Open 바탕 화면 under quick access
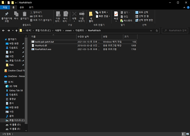Screen dimensions: 190x136 pos(14,43)
